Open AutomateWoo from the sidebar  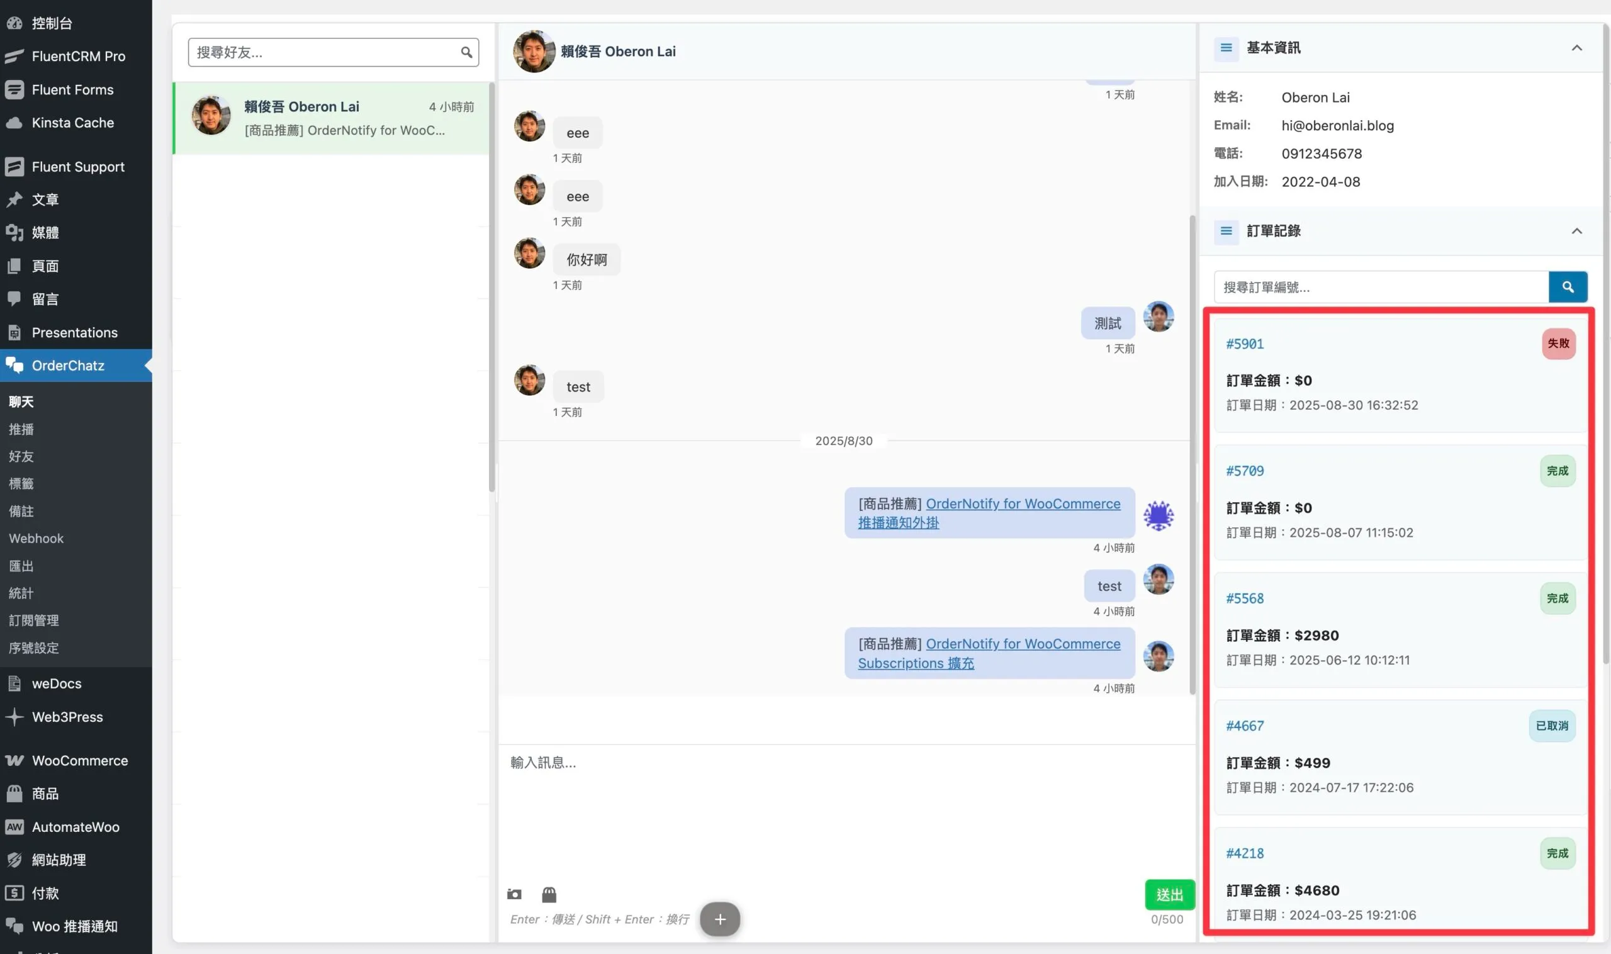tap(14, 827)
